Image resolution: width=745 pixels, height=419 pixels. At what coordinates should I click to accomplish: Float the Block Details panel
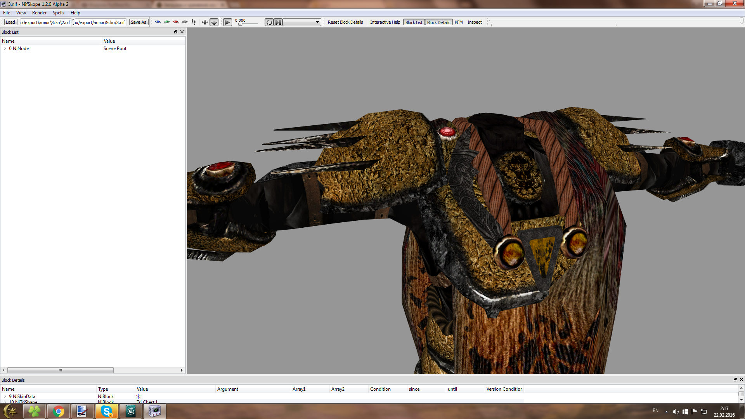(735, 380)
